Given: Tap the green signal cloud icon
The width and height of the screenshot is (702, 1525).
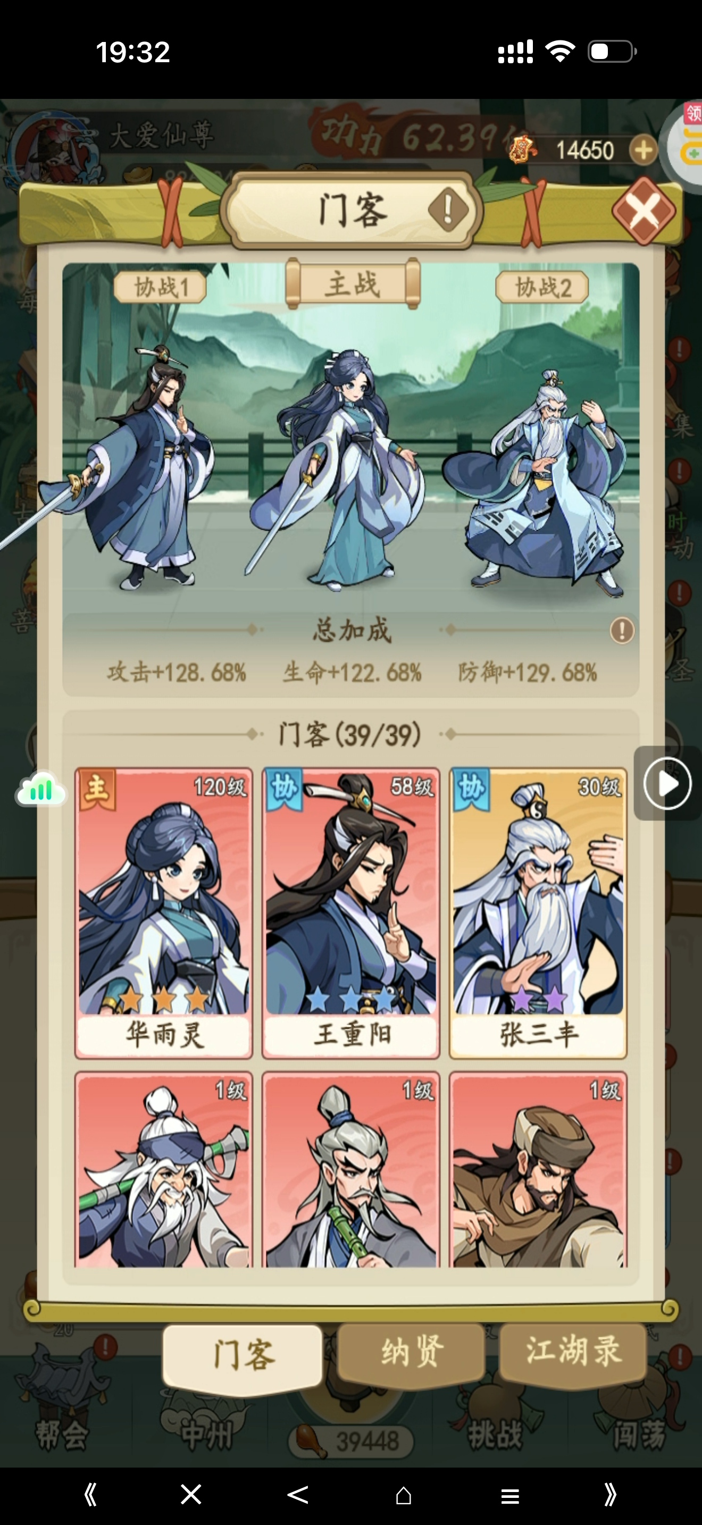Looking at the screenshot, I should [x=40, y=789].
